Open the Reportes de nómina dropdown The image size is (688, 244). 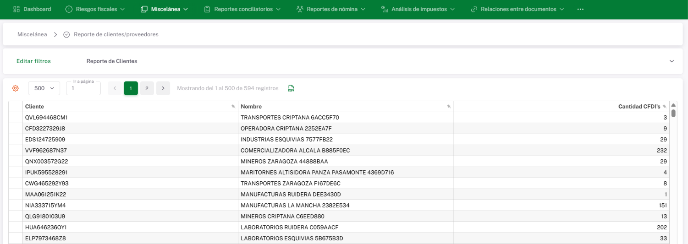coord(331,9)
